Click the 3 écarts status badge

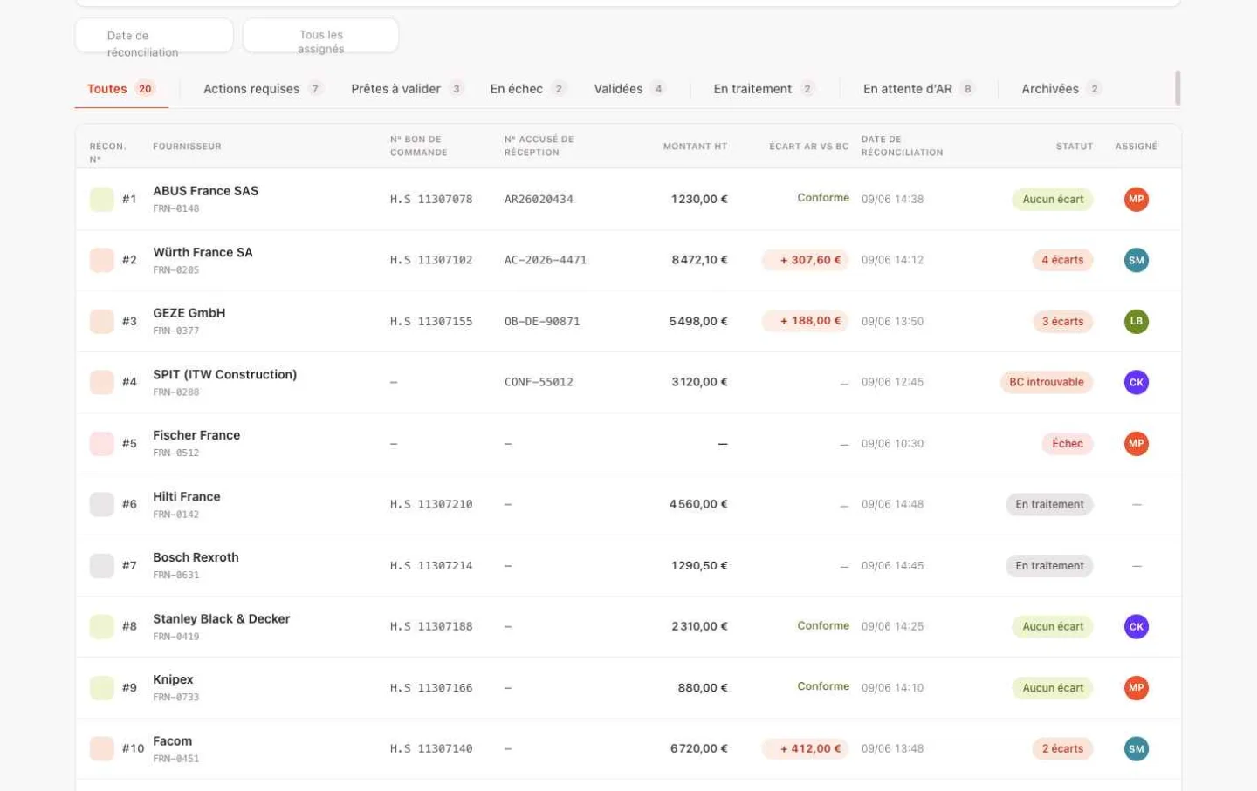point(1062,321)
